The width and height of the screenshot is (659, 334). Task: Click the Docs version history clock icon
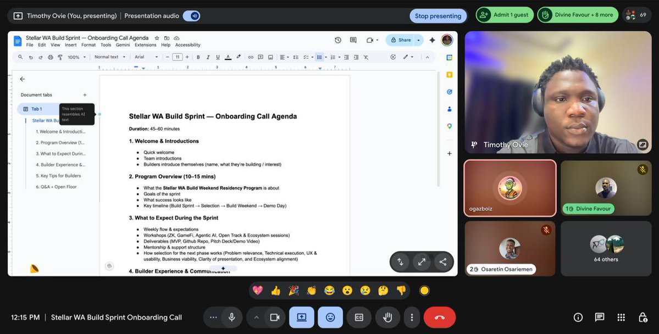pos(338,40)
